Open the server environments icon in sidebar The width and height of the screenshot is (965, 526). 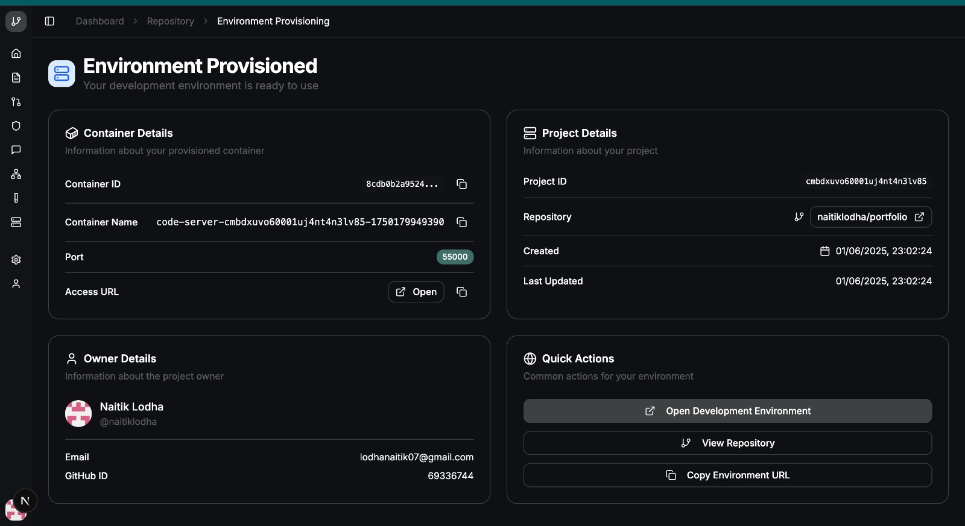tap(16, 222)
